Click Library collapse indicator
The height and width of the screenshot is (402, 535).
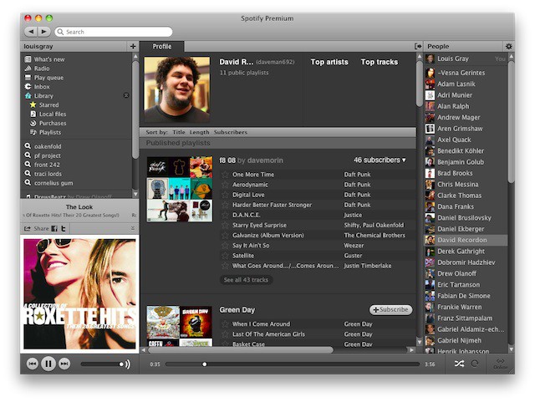tap(126, 95)
